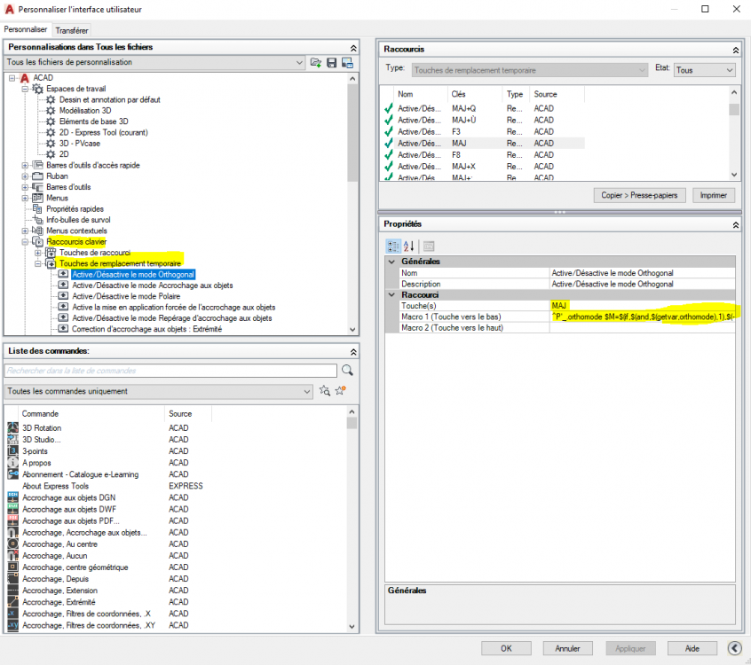The image size is (751, 665).
Task: Expand the Touches de raccourci tree node
Action: [38, 253]
